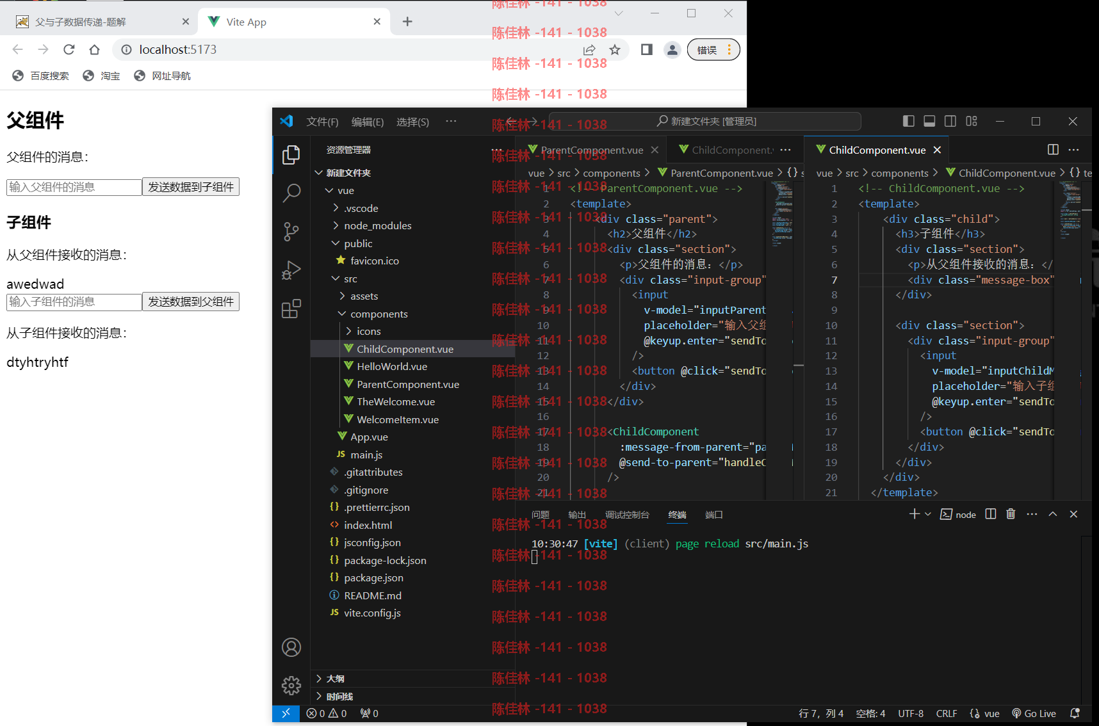Click the Go Live button in the status bar
Viewport: 1099px width, 726px height.
click(x=1034, y=713)
